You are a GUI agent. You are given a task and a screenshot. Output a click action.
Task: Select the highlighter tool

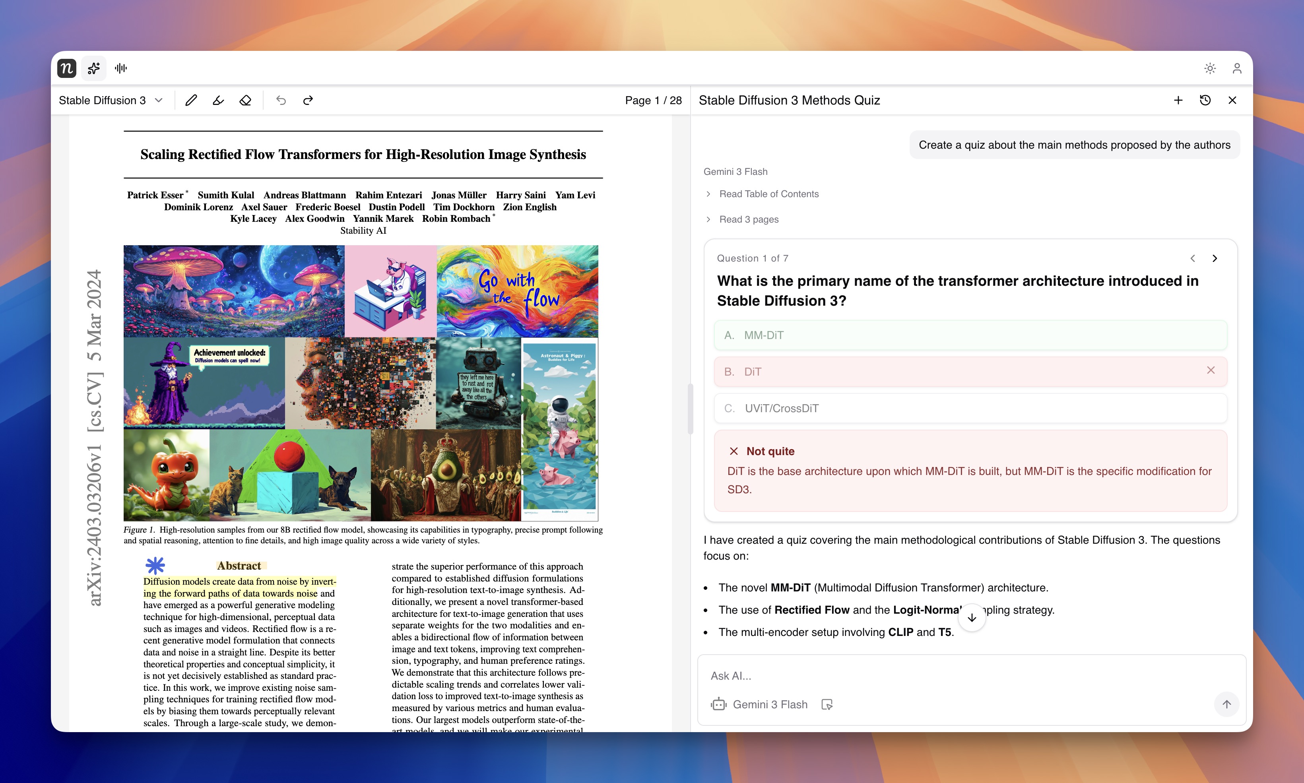tap(218, 100)
